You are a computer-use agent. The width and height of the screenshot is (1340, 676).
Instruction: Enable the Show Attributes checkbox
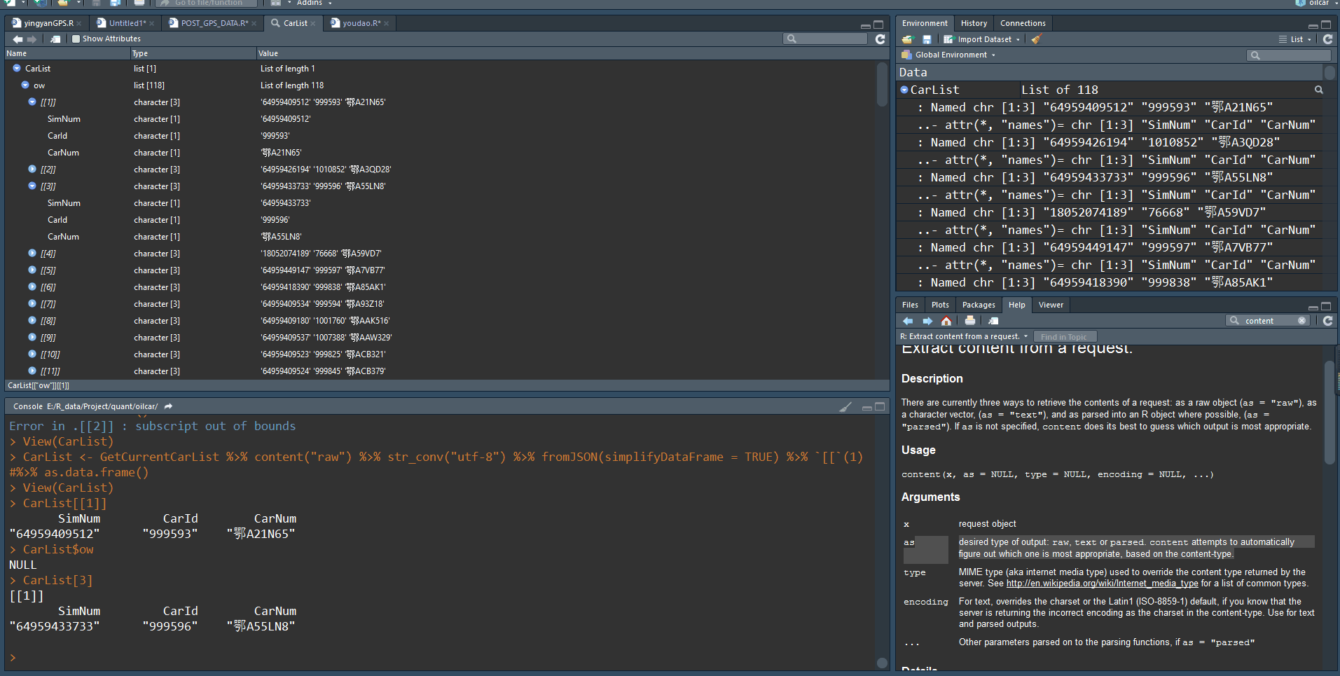point(76,39)
